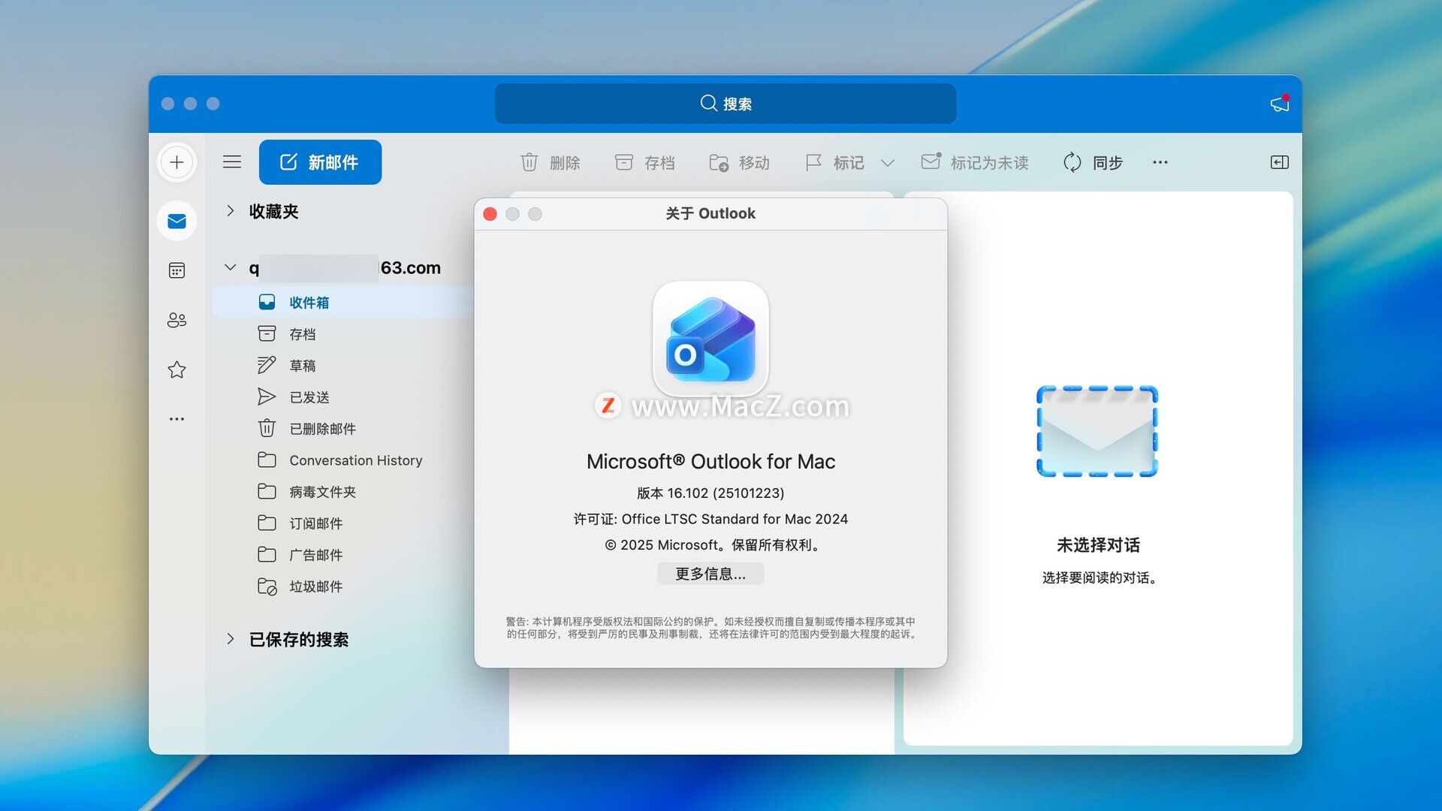This screenshot has width=1442, height=811.
Task: Open the Calendar view in sidebar
Action: point(176,270)
